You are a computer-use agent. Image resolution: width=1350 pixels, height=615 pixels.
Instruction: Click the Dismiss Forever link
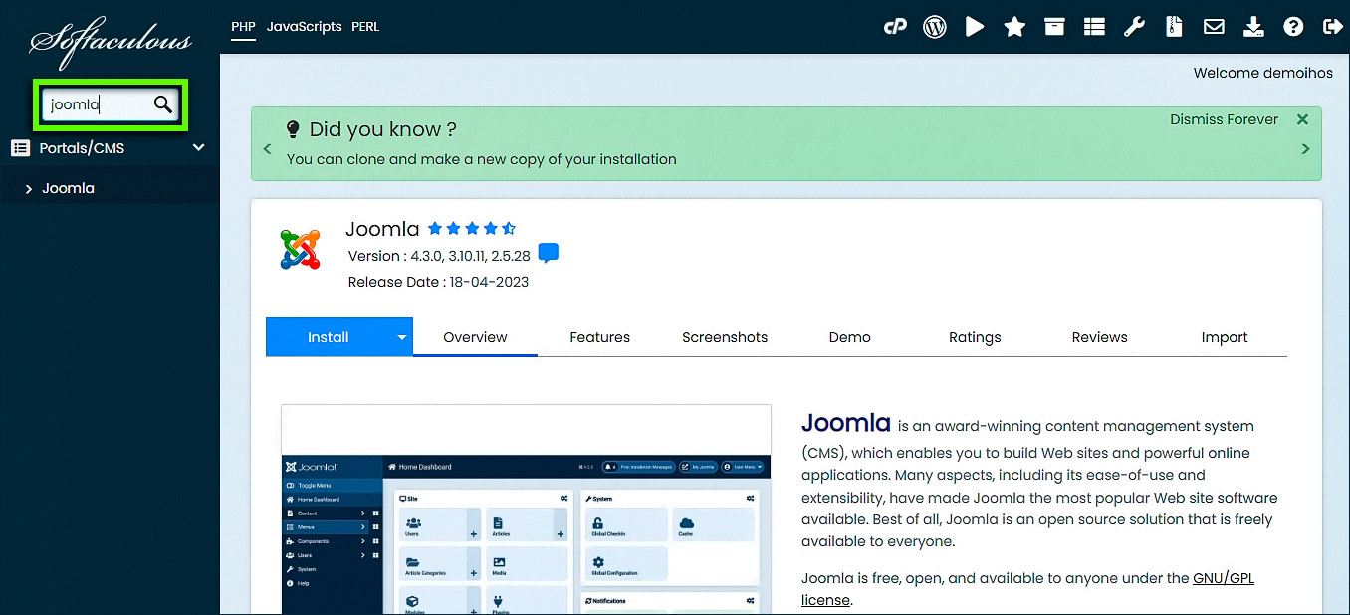click(1224, 119)
